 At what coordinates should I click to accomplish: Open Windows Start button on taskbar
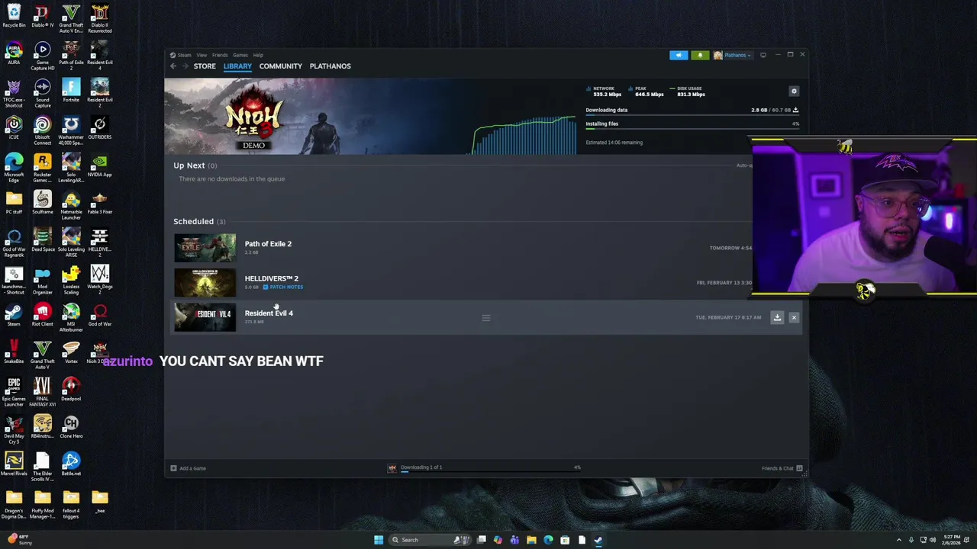pyautogui.click(x=378, y=540)
